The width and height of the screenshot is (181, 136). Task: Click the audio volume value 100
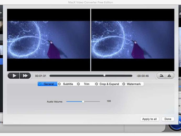pyautogui.click(x=109, y=101)
